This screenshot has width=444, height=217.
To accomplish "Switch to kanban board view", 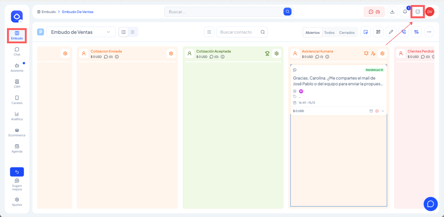I will click(124, 32).
